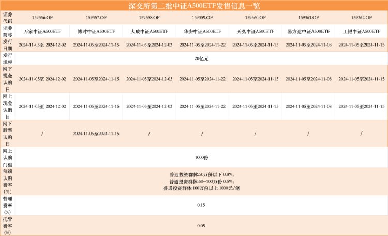The image size is (388, 236).
Task: Click the title 深交所第二批中证A500ETF发售信息一览
Action: (x=194, y=6)
